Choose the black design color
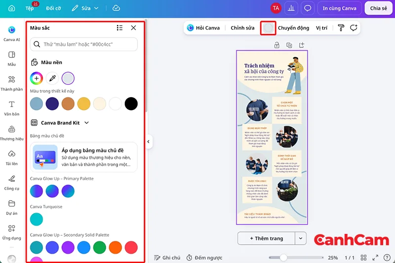 click(x=131, y=104)
